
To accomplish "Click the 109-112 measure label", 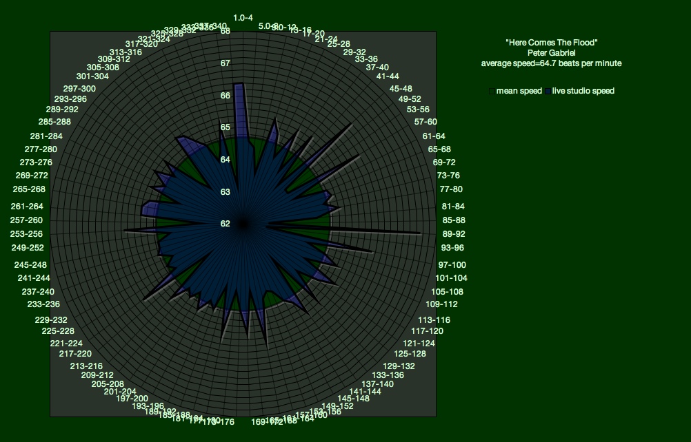I will pyautogui.click(x=441, y=304).
